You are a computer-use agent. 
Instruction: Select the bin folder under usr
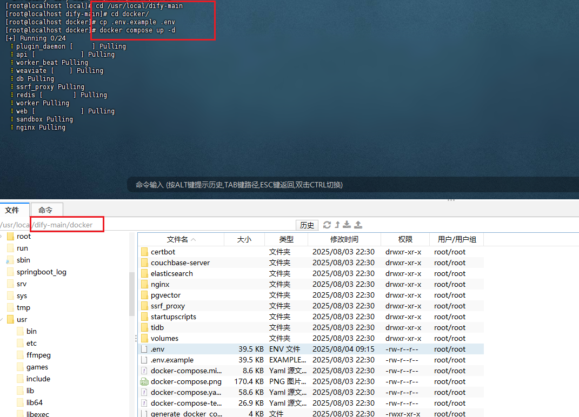click(31, 332)
